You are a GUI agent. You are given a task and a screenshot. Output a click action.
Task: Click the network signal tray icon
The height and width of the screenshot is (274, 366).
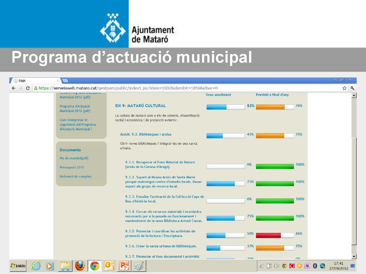(262, 266)
